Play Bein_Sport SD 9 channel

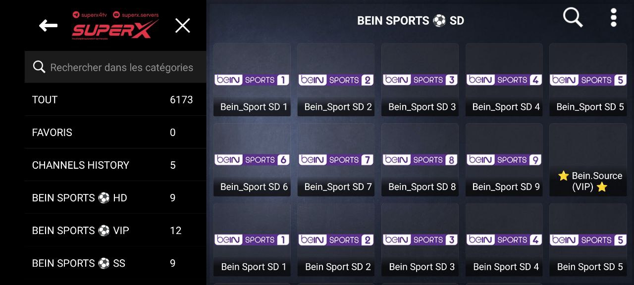click(x=504, y=160)
